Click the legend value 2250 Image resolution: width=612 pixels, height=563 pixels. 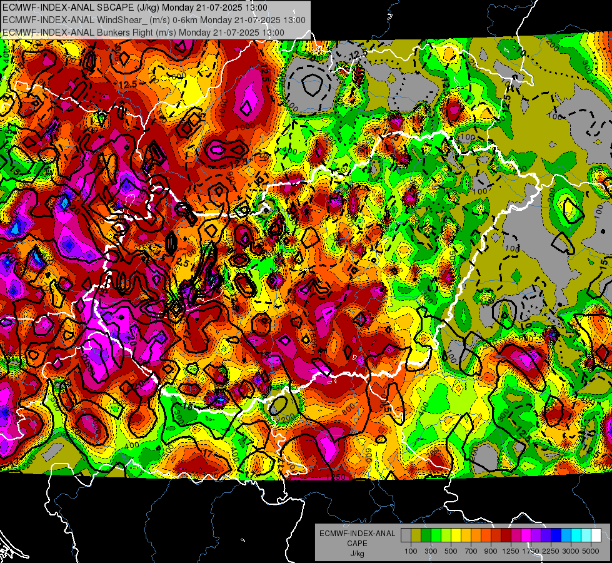550,551
